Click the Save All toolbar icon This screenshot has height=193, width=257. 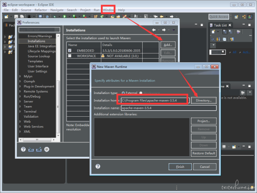tap(22, 17)
